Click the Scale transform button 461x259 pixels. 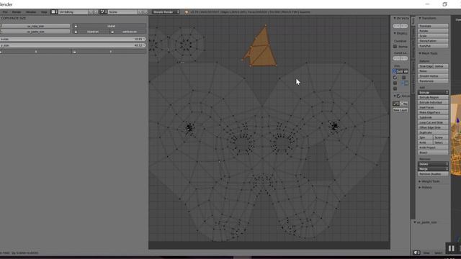(x=433, y=36)
